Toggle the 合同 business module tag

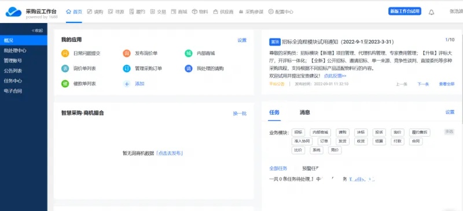point(416,141)
